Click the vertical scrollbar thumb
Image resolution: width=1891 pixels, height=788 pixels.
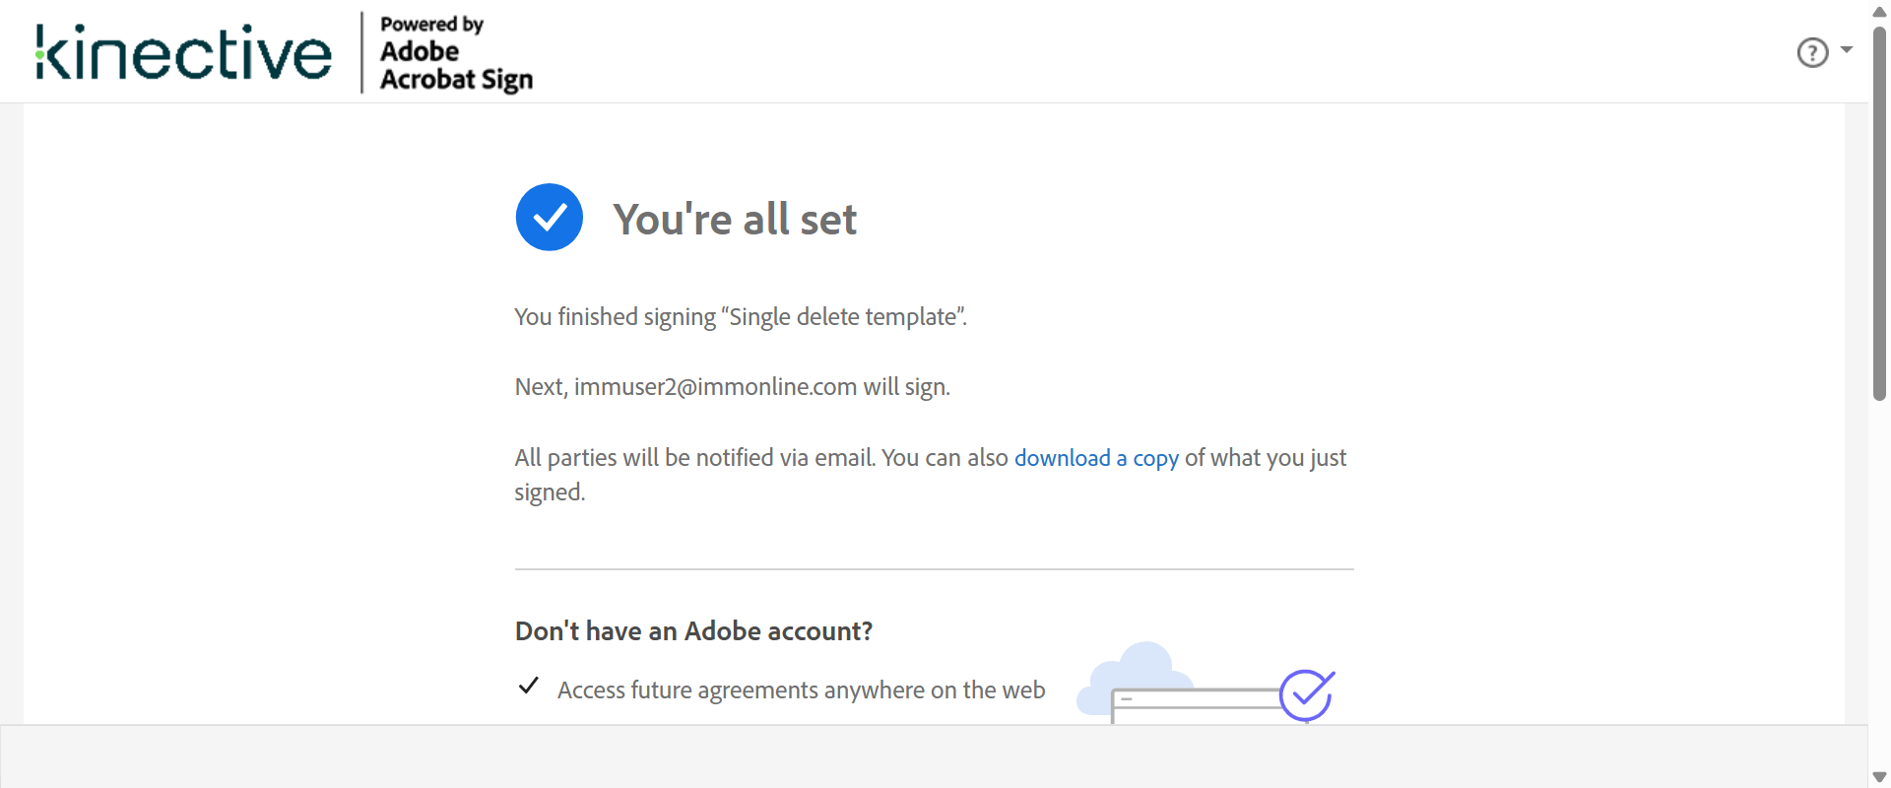click(1879, 212)
